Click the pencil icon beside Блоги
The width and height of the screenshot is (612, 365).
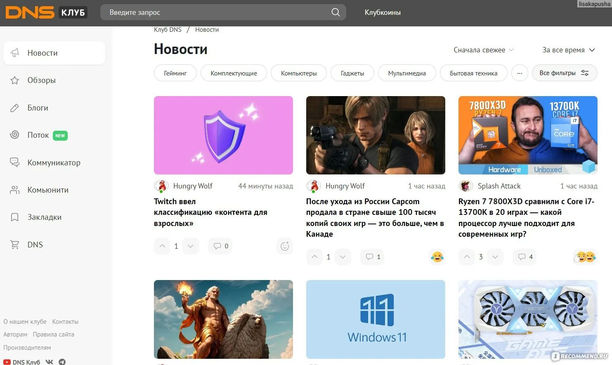click(15, 108)
